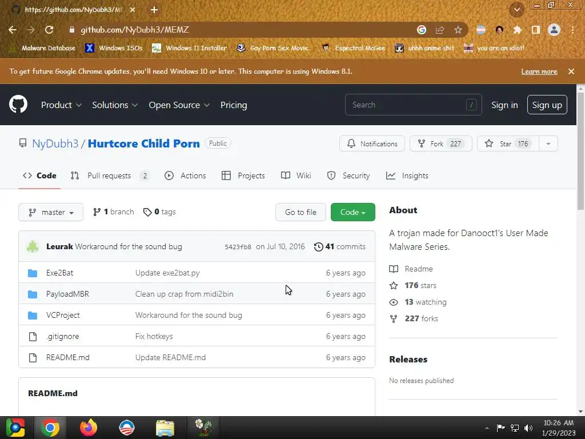The height and width of the screenshot is (439, 585).
Task: Click the fork icon beside 227 forks
Action: coord(394,318)
